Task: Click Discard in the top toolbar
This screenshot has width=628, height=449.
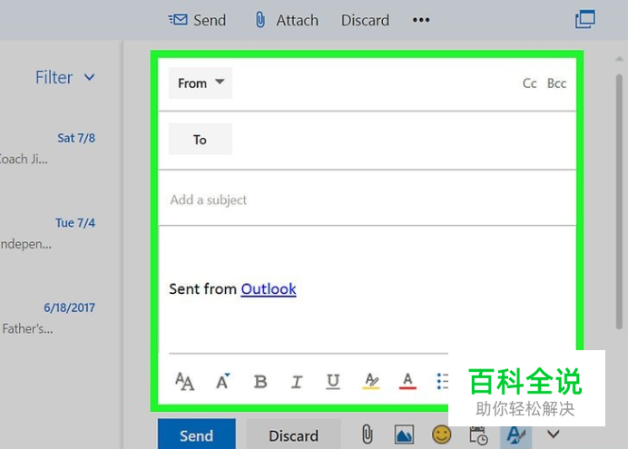Action: [365, 20]
